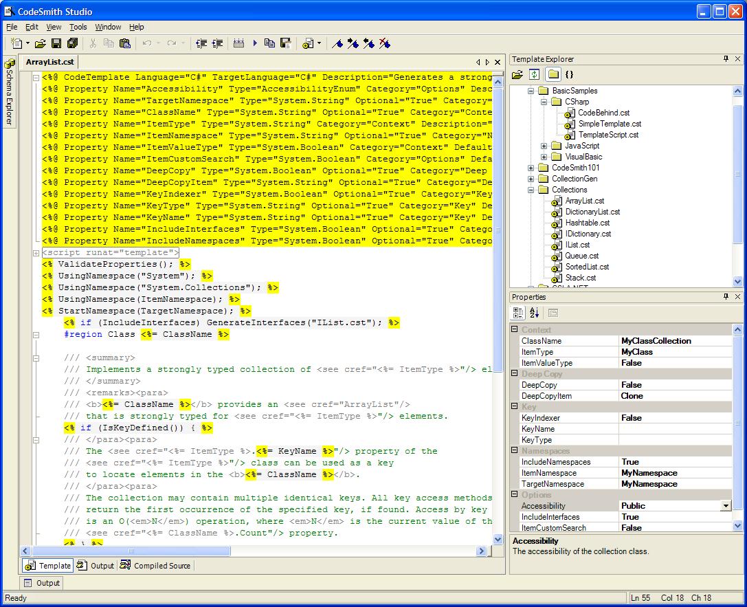Screen dimensions: 747x607
Task: Go to the next bookmark flag icon
Action: click(x=353, y=44)
